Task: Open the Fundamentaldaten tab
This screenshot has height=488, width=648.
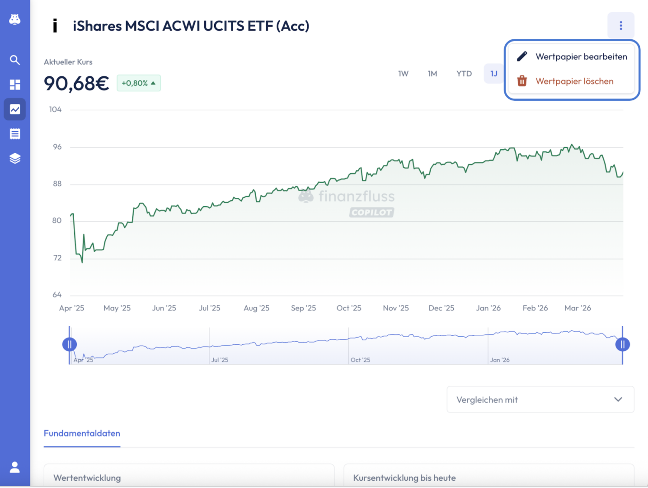Action: [82, 433]
